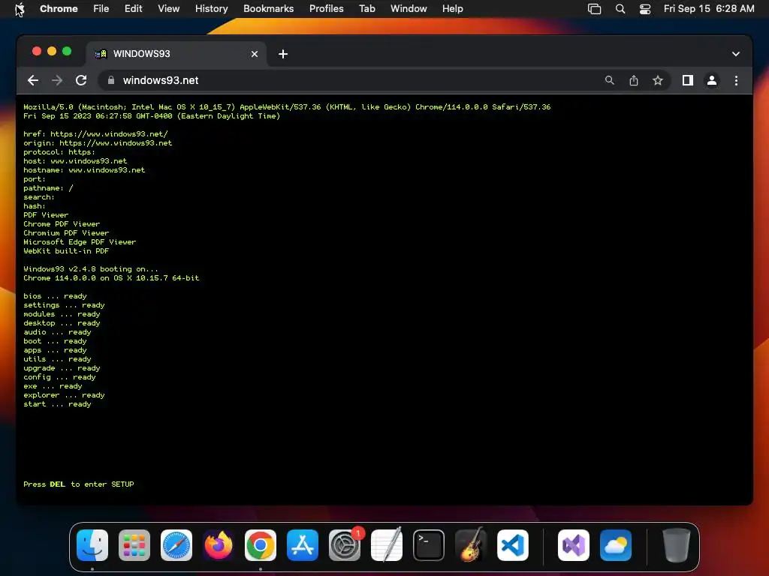Open the zoom magnifier in address bar
This screenshot has height=576, width=769.
click(609, 80)
